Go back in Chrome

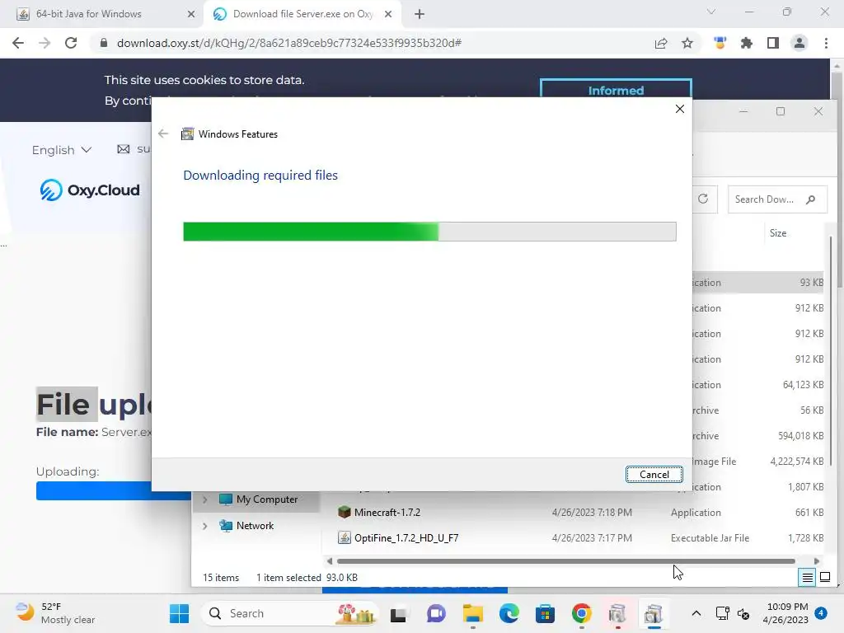(x=18, y=43)
